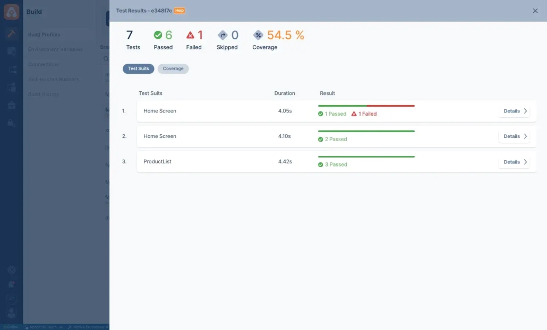
Task: Open the lifebuoy support icon in sidebar
Action: [x=12, y=270]
